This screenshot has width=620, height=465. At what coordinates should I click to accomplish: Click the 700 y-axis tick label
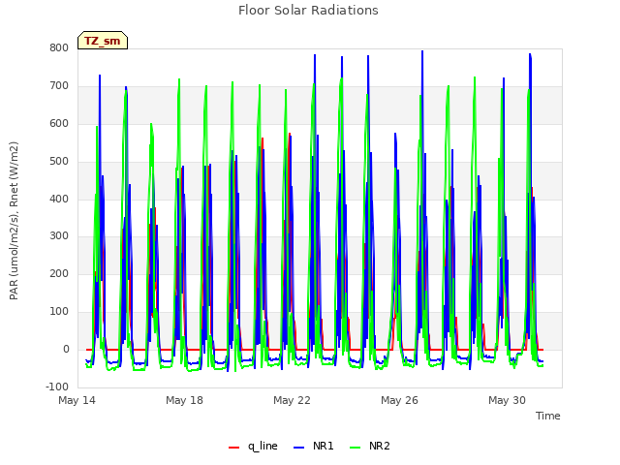[x=59, y=85]
